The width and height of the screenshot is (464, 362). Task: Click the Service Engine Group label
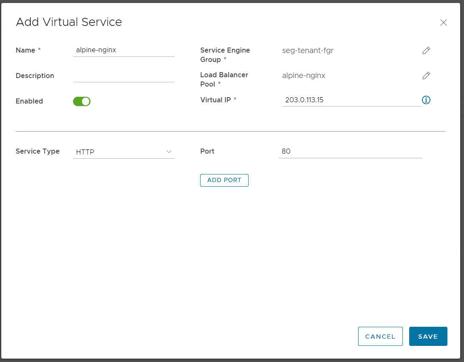225,55
